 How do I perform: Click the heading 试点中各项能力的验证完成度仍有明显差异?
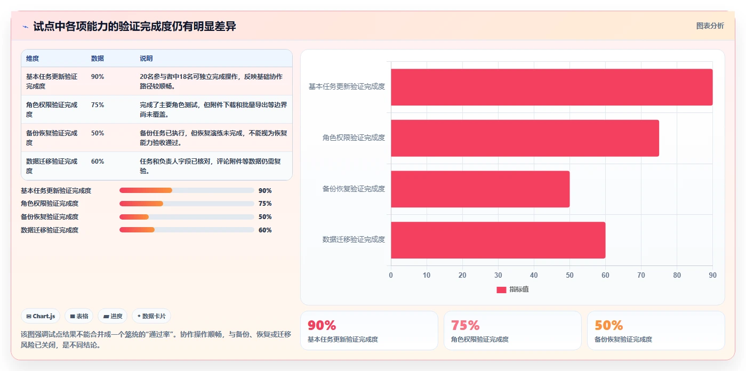coord(134,27)
